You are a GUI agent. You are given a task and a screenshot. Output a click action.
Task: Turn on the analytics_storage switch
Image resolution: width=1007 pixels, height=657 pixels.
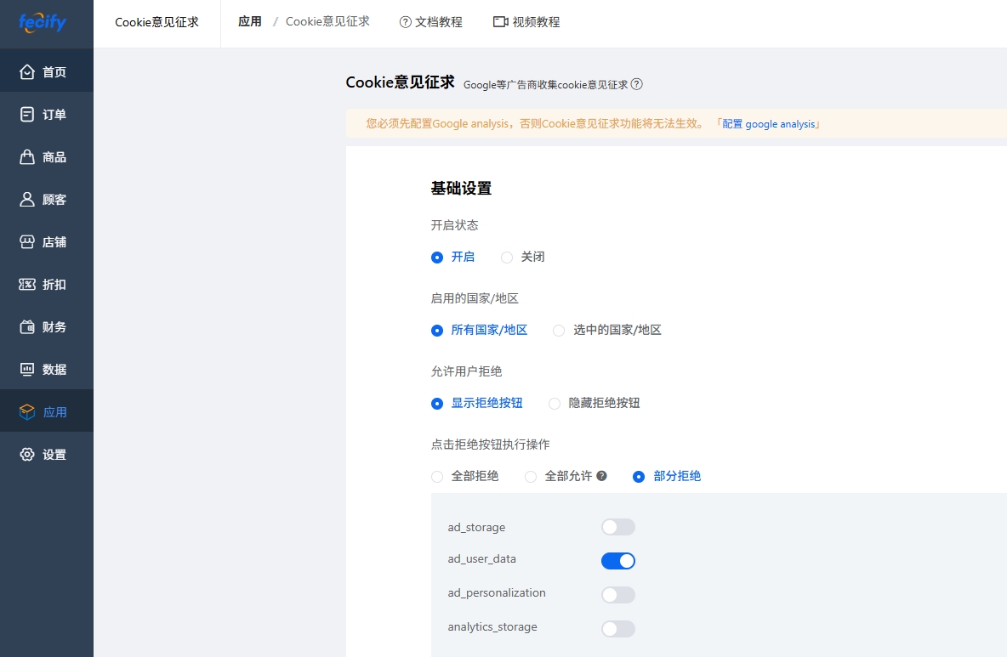(x=617, y=629)
